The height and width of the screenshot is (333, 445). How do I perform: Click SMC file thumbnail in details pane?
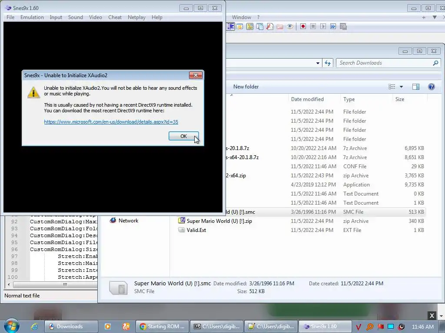point(118,288)
